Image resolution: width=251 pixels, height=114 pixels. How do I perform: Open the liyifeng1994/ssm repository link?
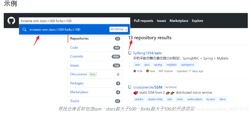(147, 53)
